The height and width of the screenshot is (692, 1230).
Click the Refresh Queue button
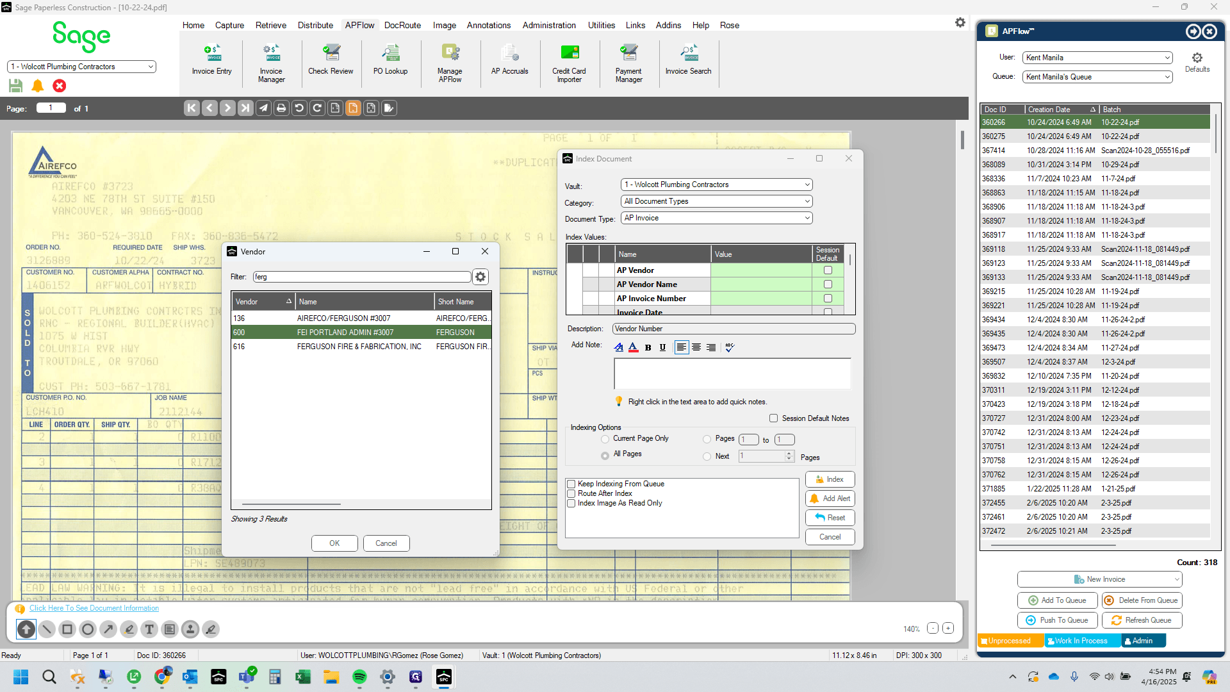pos(1142,620)
